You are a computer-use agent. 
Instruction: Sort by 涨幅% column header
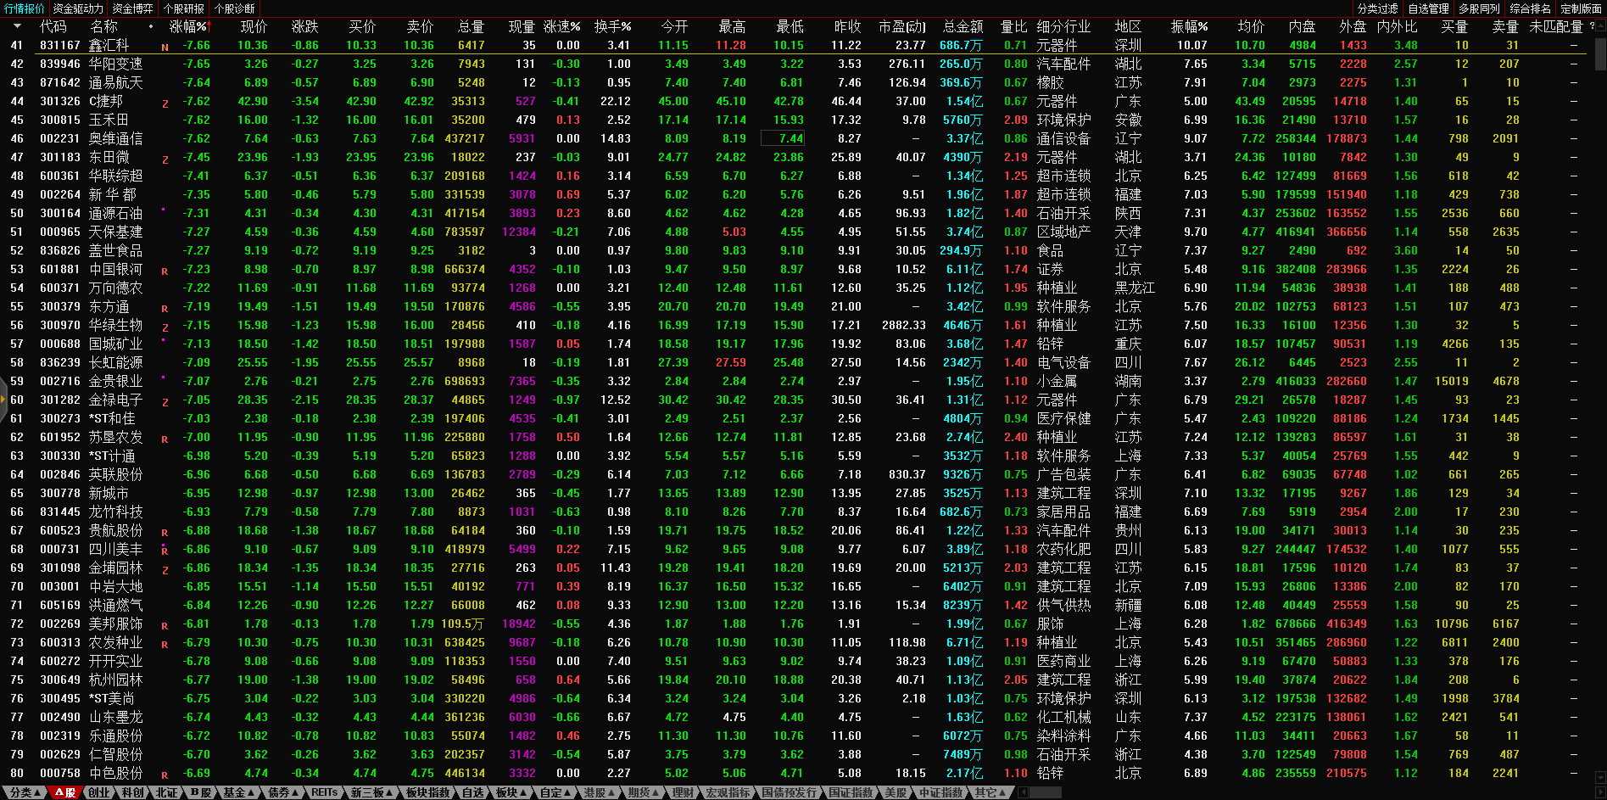pyautogui.click(x=187, y=26)
